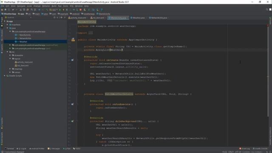Click MainActivity in the navigation breadcrumb

[x=103, y=14]
